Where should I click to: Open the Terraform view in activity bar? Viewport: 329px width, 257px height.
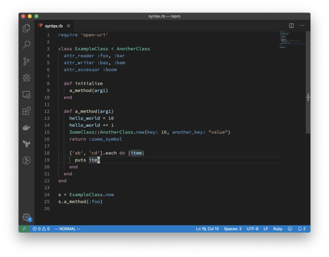(x=26, y=144)
